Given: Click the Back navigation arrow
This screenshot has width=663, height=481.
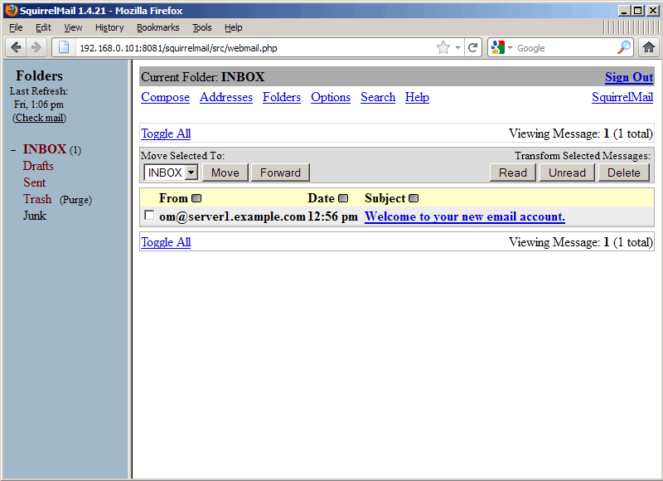Looking at the screenshot, I should 15,47.
